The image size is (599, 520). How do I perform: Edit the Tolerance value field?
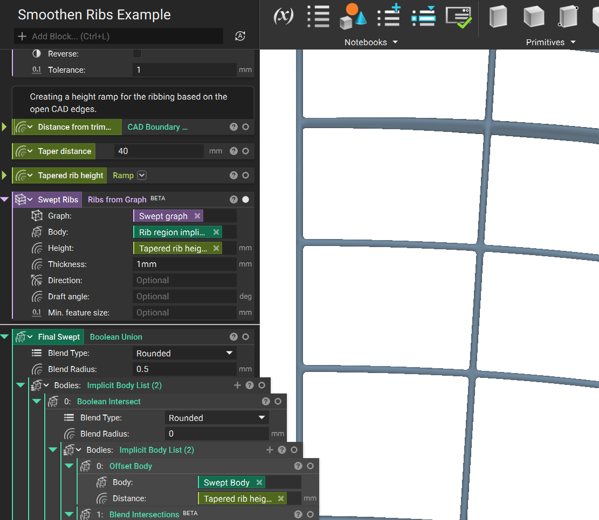184,70
